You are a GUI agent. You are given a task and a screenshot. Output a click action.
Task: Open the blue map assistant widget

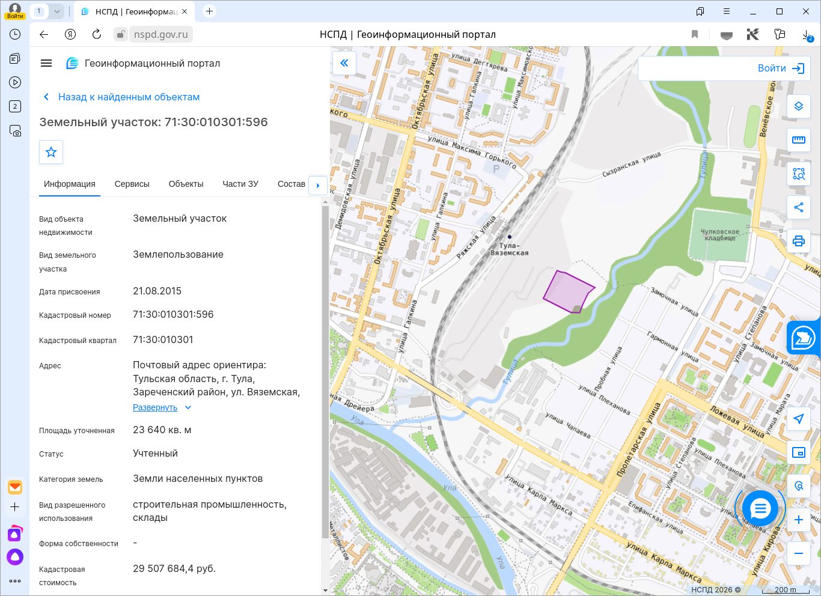(804, 338)
